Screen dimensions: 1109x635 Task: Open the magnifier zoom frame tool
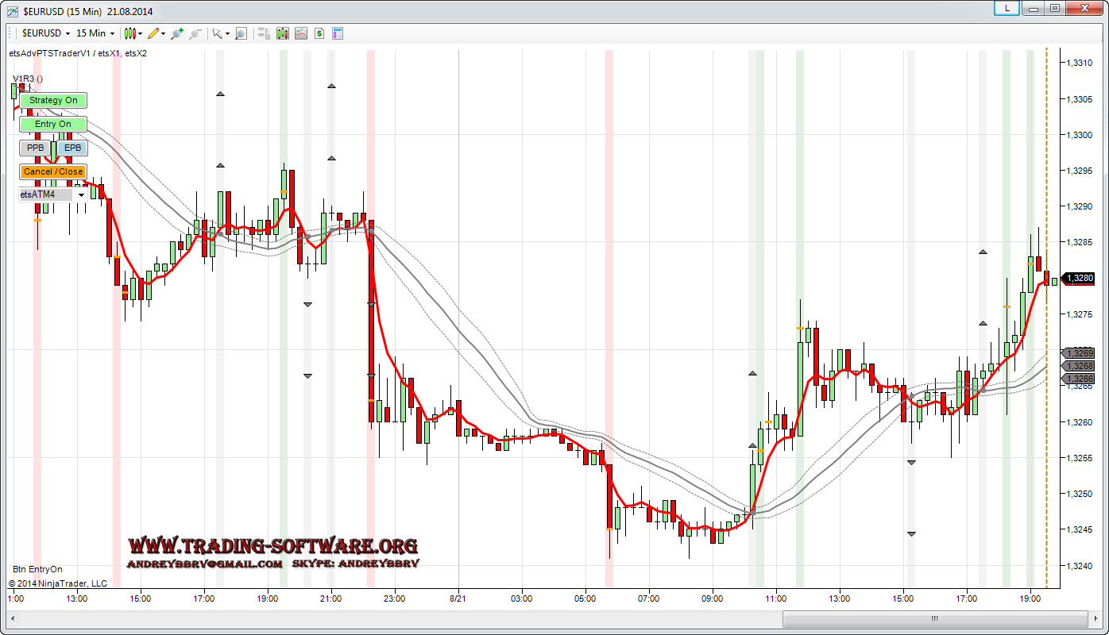[x=240, y=33]
